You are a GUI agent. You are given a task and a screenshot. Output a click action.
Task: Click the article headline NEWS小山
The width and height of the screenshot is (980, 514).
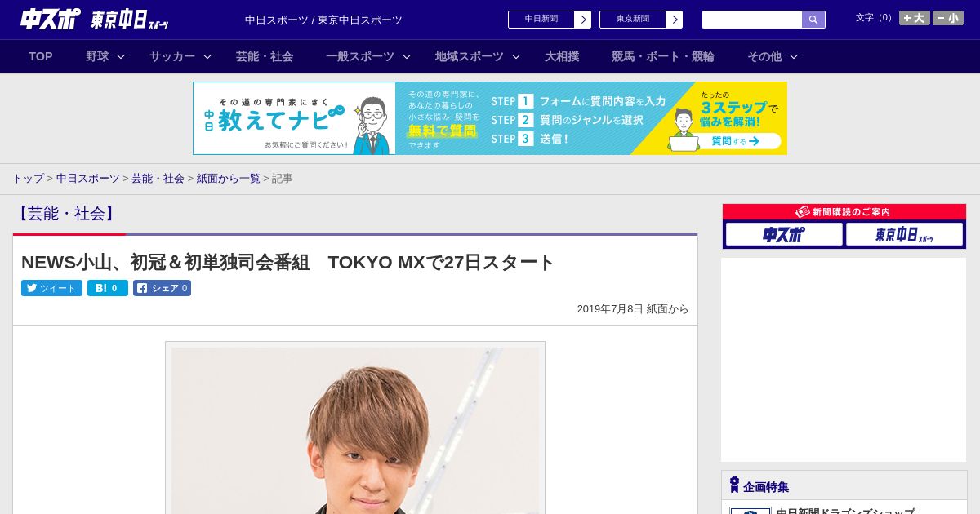[287, 263]
